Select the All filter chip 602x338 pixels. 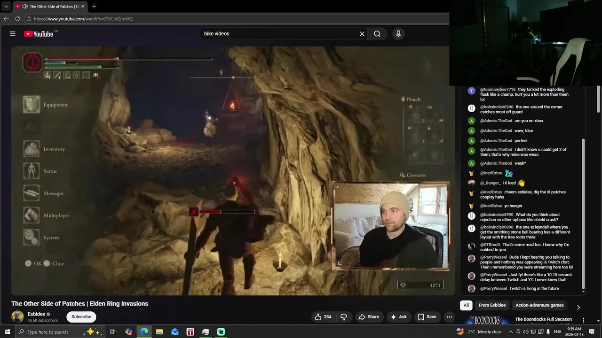[x=466, y=305]
